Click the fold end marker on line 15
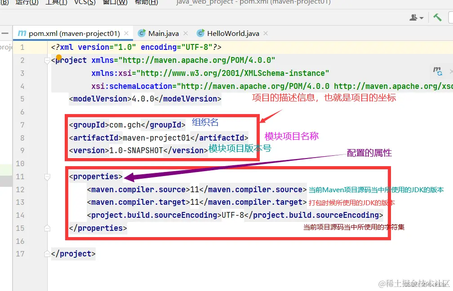Screen dimensions: 453x291 tap(47, 228)
